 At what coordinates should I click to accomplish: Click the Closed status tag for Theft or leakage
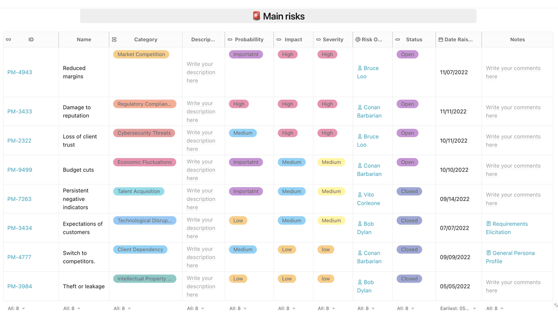[409, 279]
